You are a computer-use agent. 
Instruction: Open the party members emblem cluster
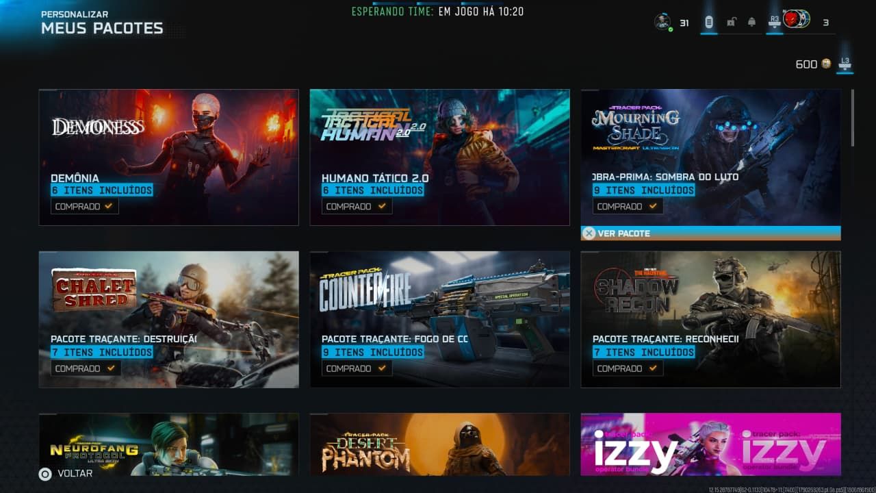pos(797,20)
